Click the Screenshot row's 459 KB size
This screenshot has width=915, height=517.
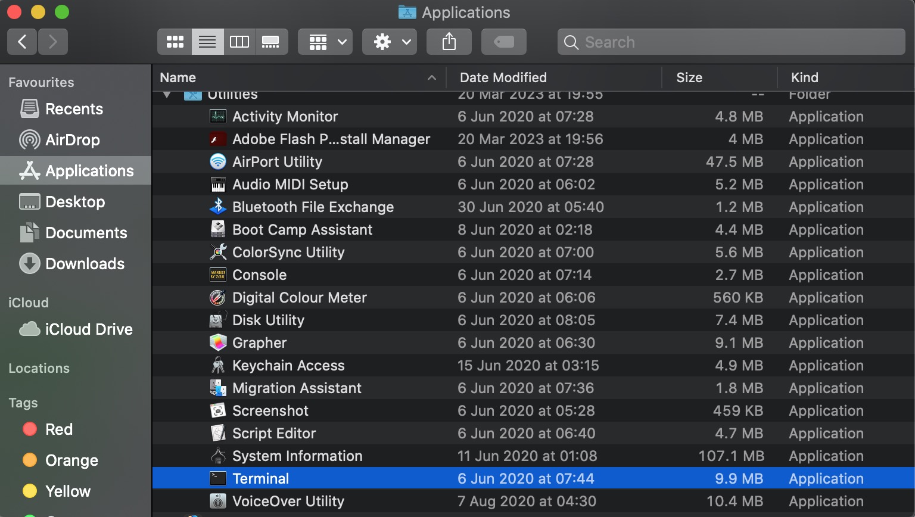(x=738, y=410)
